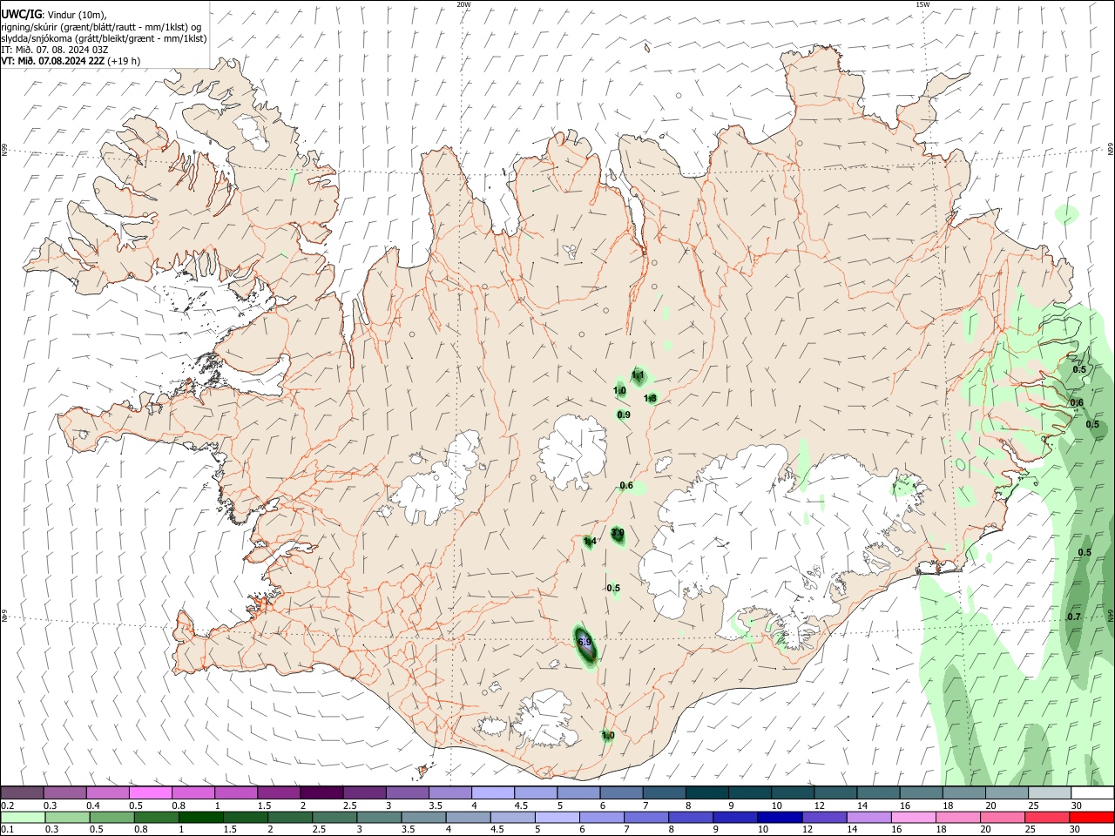Pick the lower-row legend swatch labeled 20
This screenshot has width=1115, height=836.
1002,818
